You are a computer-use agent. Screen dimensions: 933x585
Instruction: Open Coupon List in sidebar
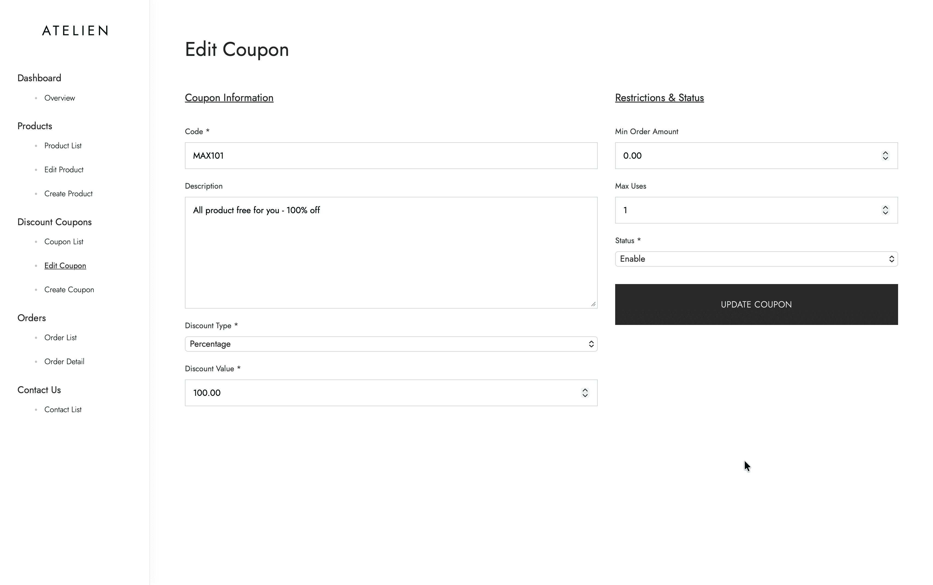click(64, 242)
